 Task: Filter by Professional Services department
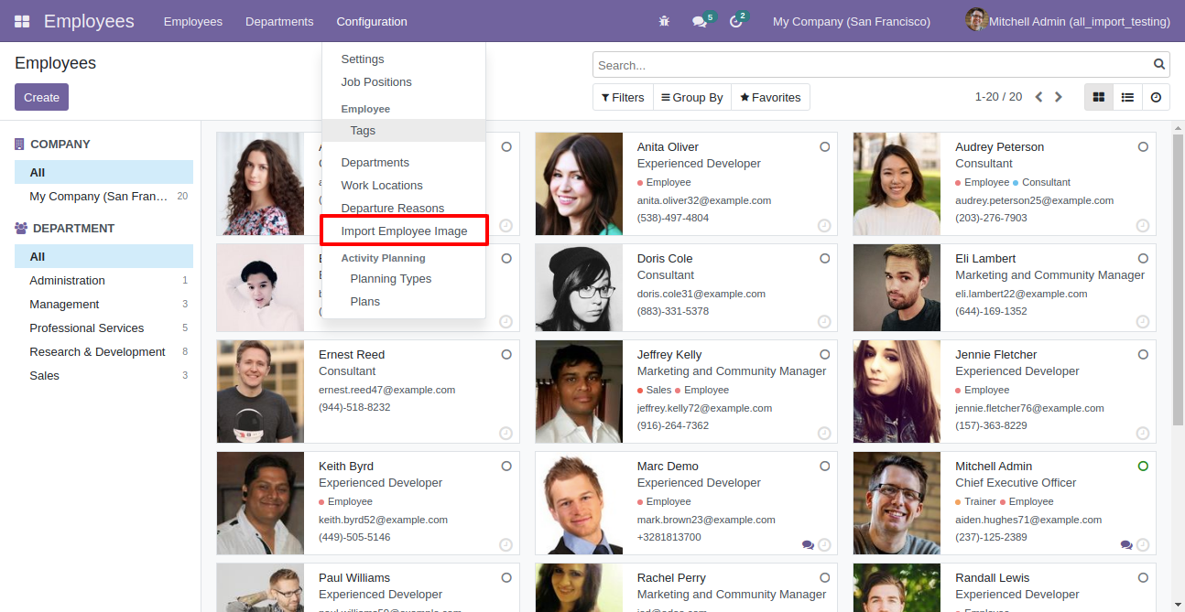103,327
